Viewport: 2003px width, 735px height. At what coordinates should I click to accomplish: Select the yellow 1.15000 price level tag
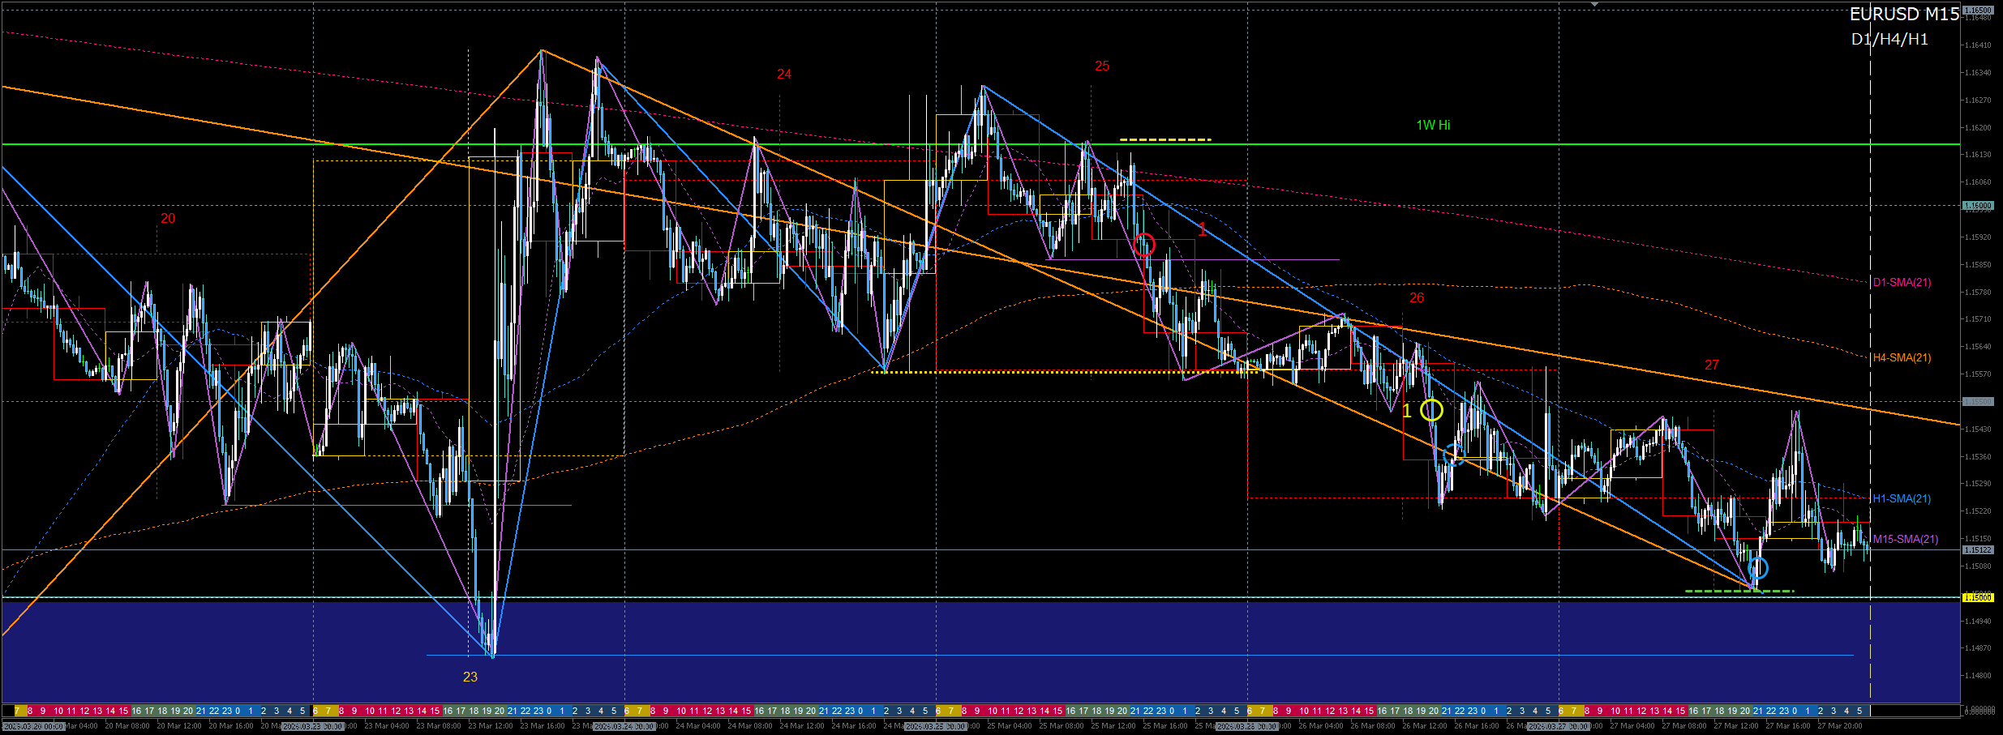1977,598
